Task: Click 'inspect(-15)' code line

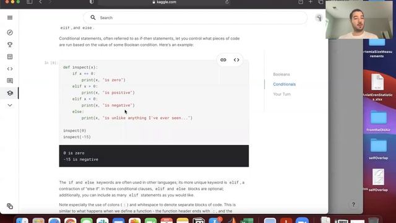Action: (77, 137)
